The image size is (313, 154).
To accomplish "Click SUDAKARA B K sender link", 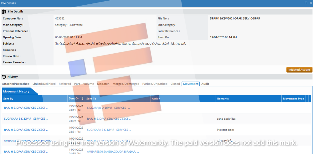I will 26,119.
